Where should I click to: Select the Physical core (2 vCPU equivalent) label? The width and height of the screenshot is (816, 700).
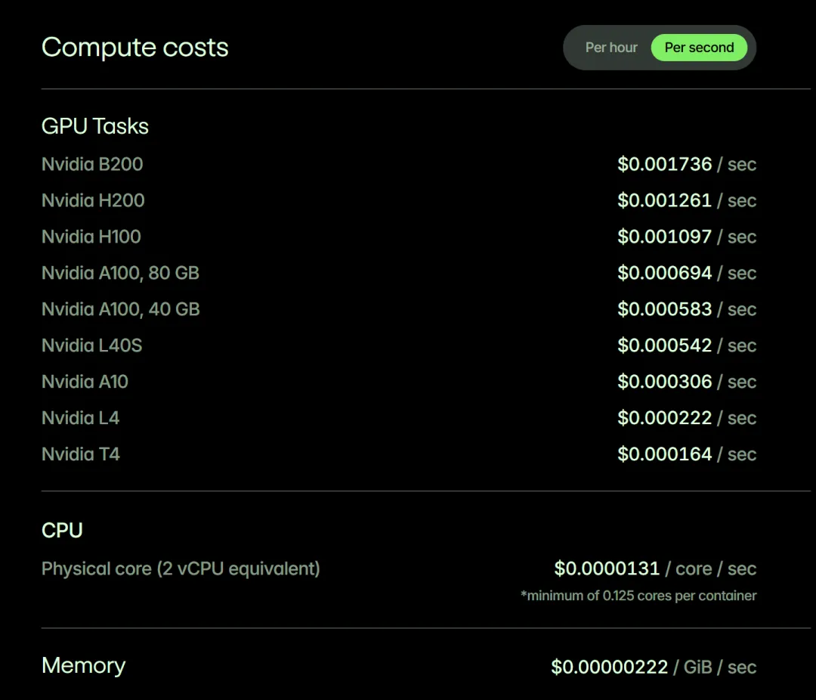click(x=181, y=568)
